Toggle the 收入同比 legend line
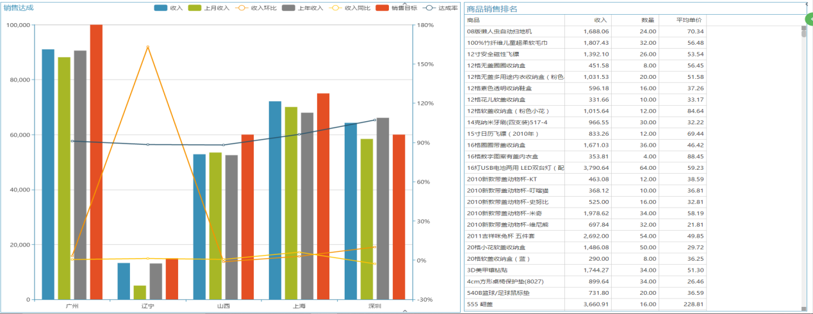Screen dimensions: 813x314 tap(349, 8)
